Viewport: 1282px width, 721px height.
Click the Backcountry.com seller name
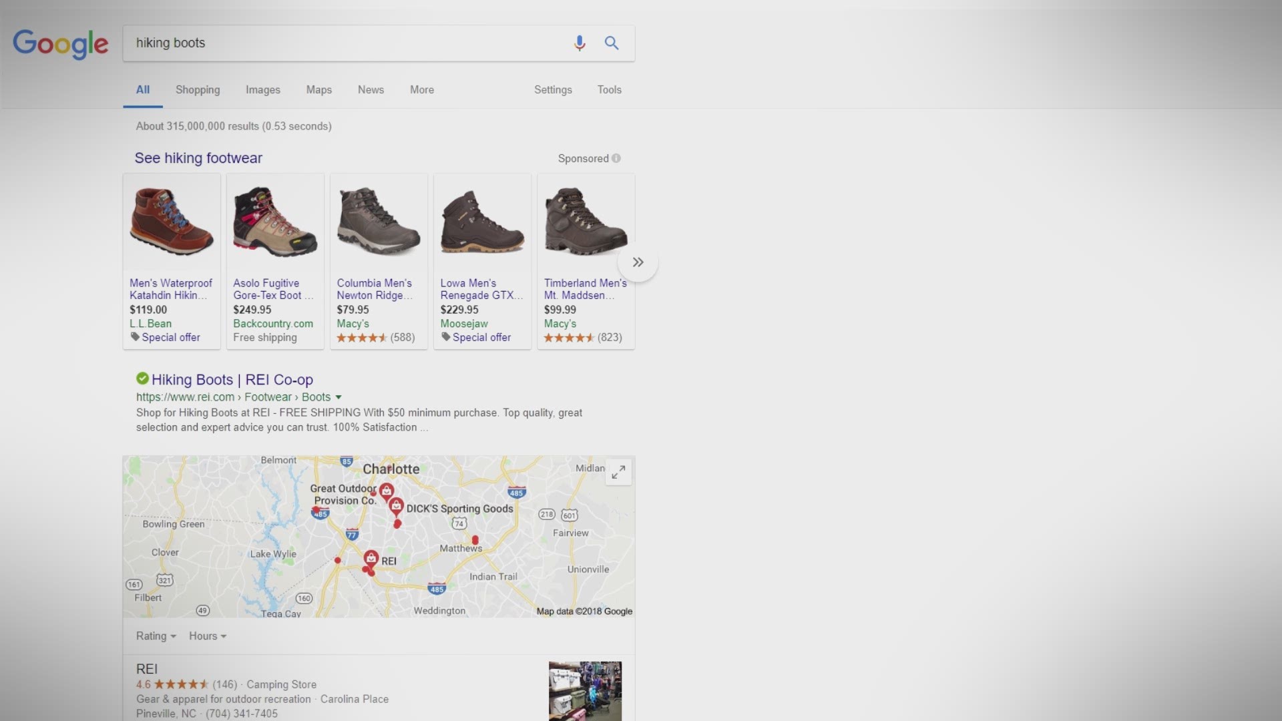pyautogui.click(x=273, y=324)
